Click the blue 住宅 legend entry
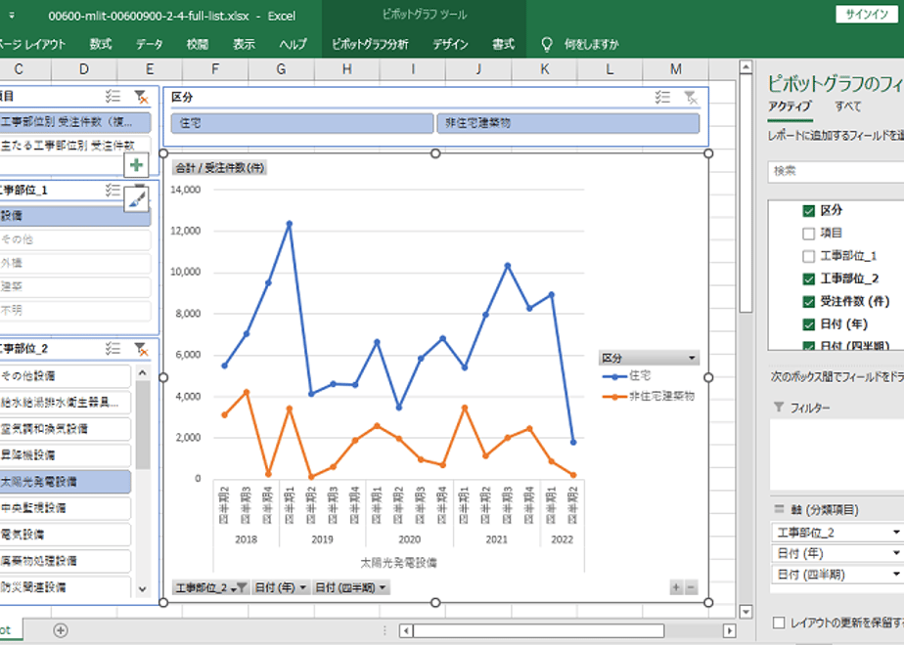Image resolution: width=904 pixels, height=645 pixels. 627,376
